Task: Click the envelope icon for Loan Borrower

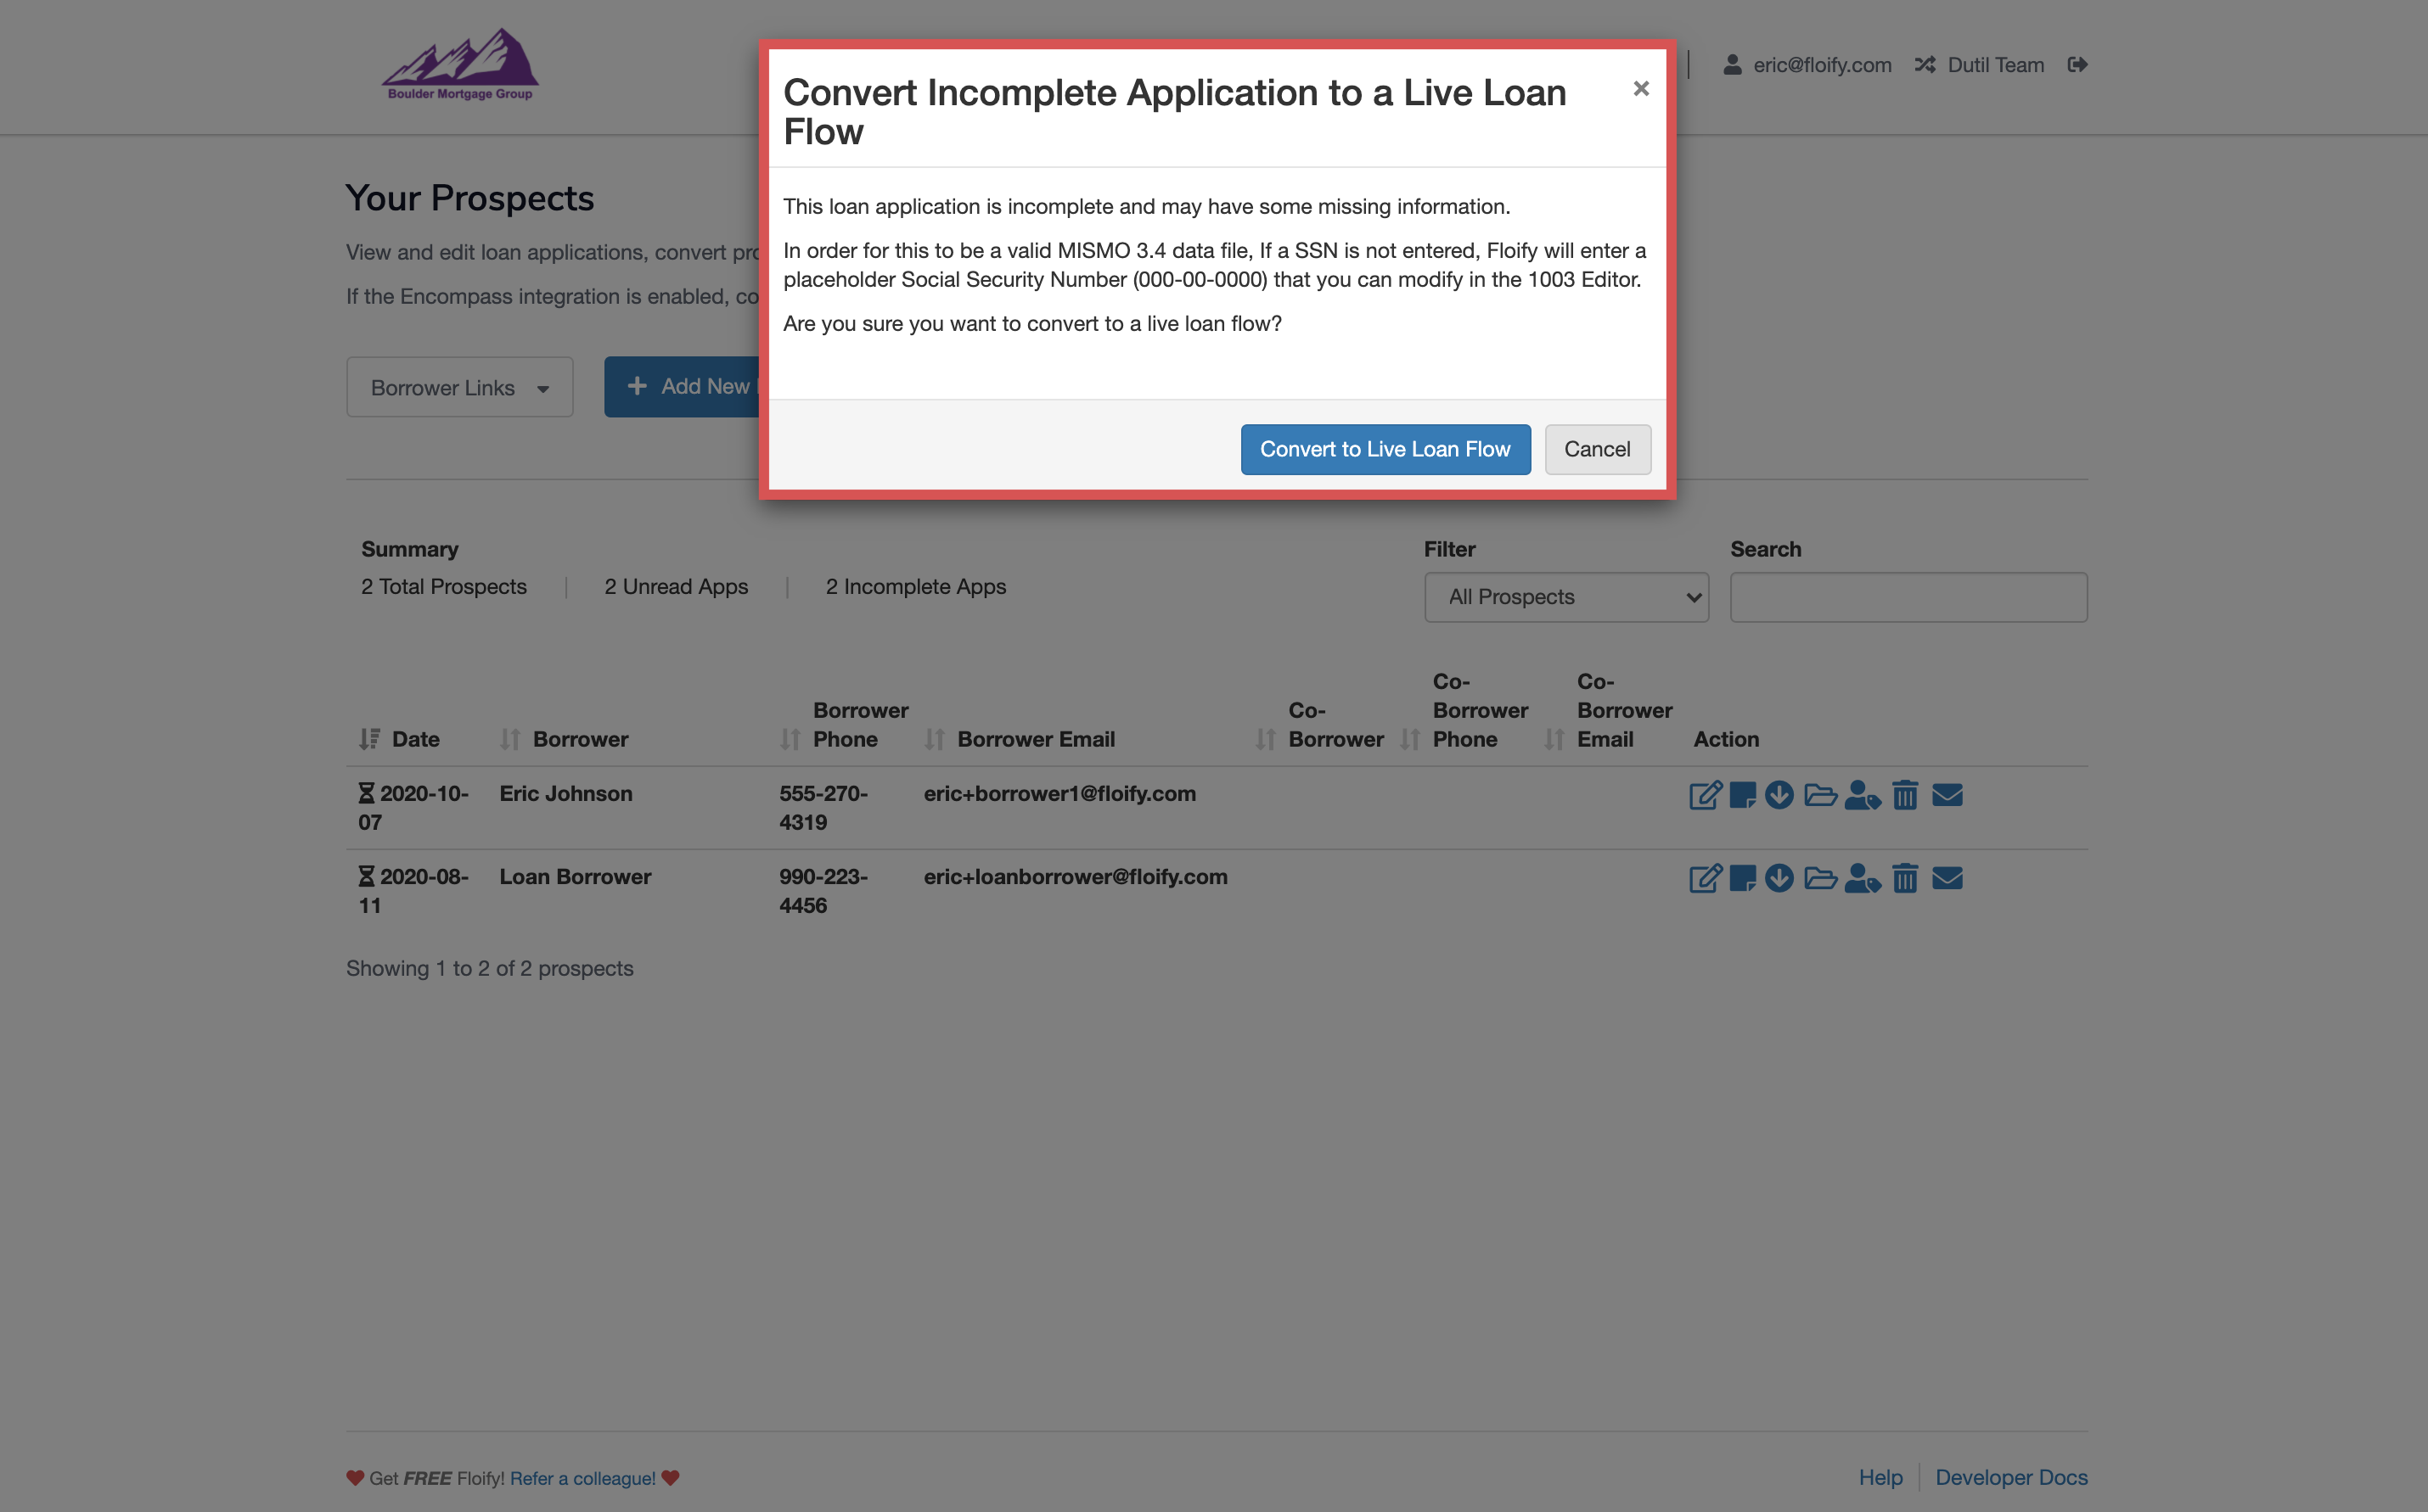Action: [x=1947, y=878]
